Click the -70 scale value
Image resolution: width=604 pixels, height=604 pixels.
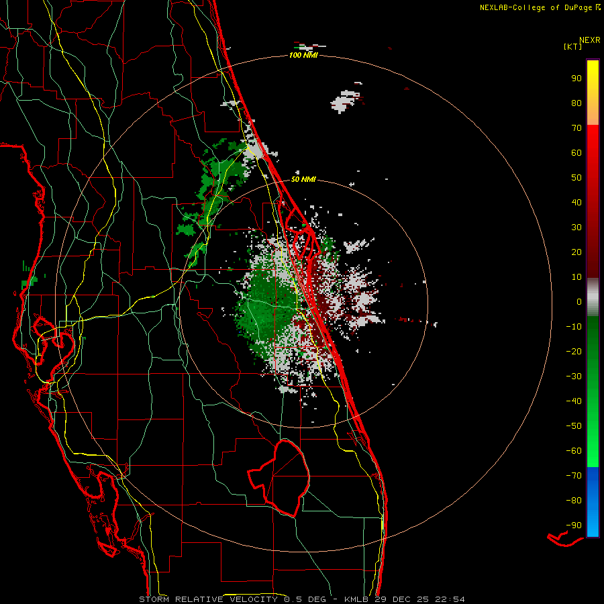point(574,476)
